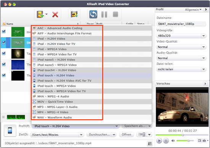Open the Speichern als dropdown arrow
The width and height of the screenshot is (210, 148).
(x=150, y=126)
